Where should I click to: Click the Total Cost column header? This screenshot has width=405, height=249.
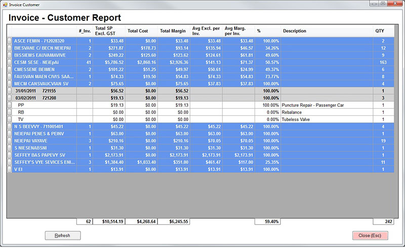[x=141, y=31]
